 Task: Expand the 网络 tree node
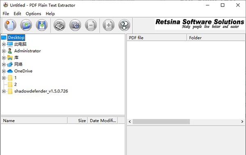[x=4, y=65]
